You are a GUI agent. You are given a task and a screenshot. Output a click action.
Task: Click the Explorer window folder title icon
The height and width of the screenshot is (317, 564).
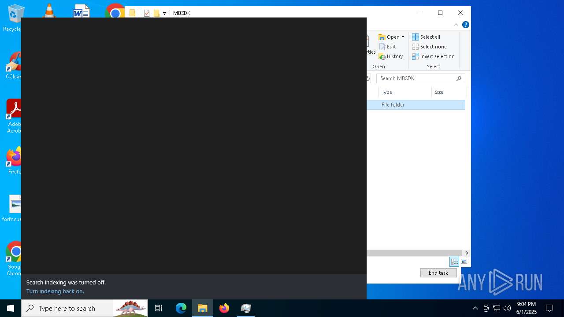click(132, 13)
